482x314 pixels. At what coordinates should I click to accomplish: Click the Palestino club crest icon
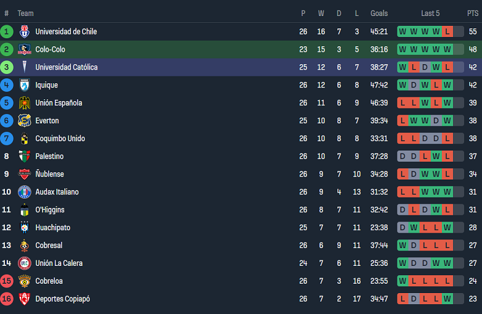point(24,157)
